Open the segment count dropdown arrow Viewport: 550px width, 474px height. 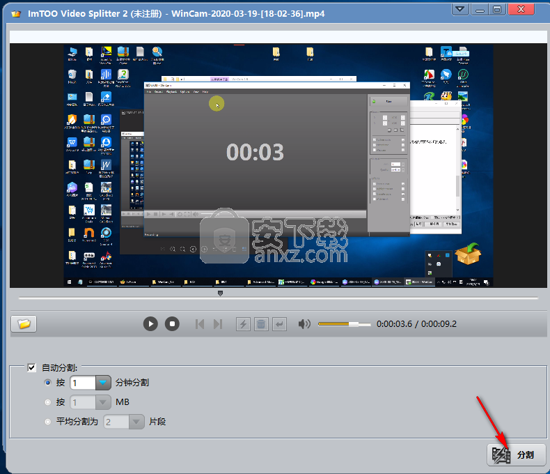[136, 422]
